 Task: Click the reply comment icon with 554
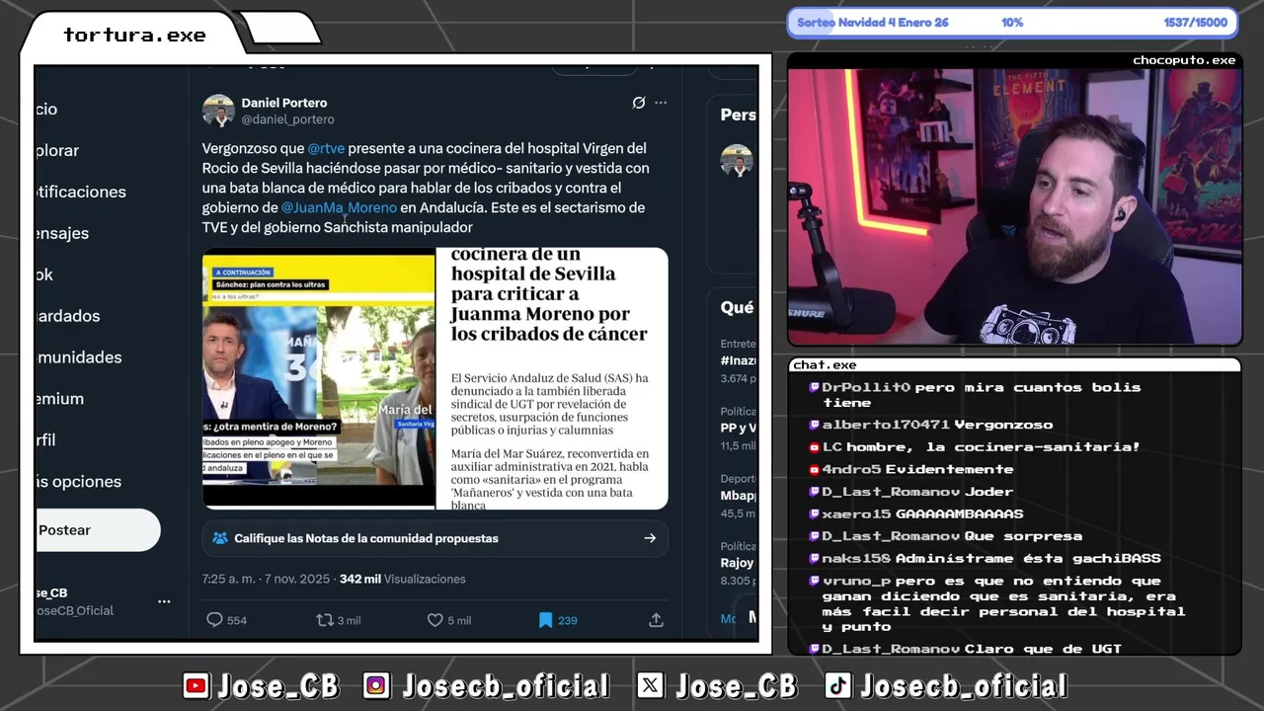point(214,620)
